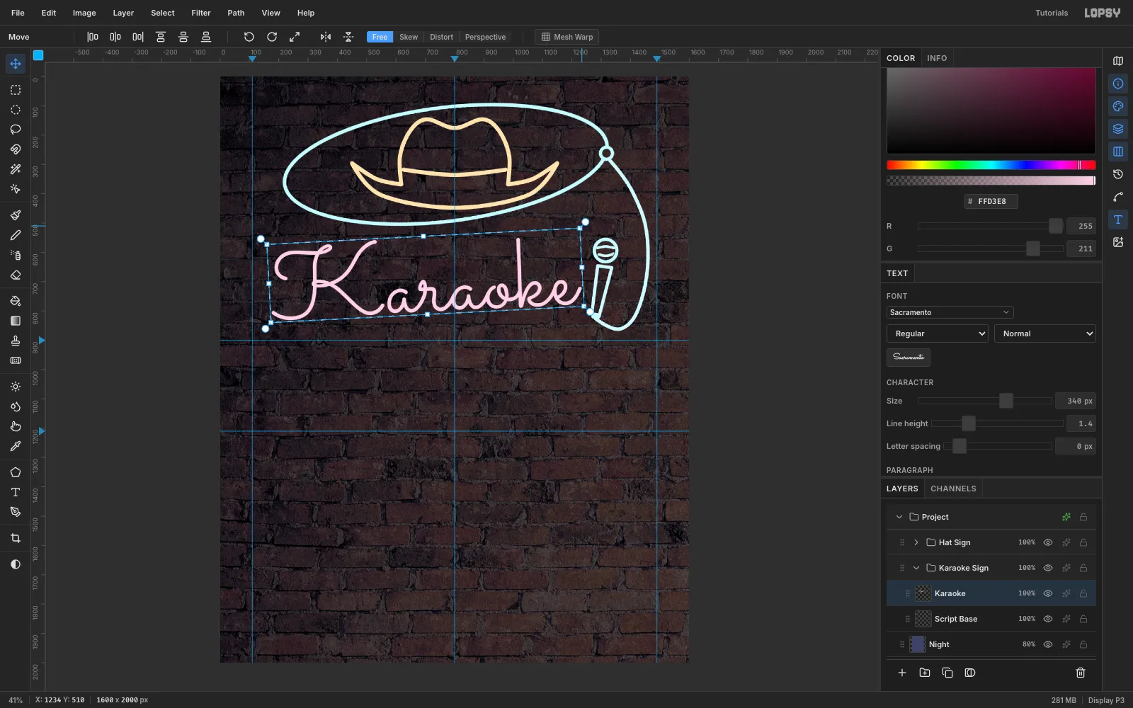Screen dimensions: 1133x708
Task: Choose Perspective transform mode
Action: [x=485, y=37]
